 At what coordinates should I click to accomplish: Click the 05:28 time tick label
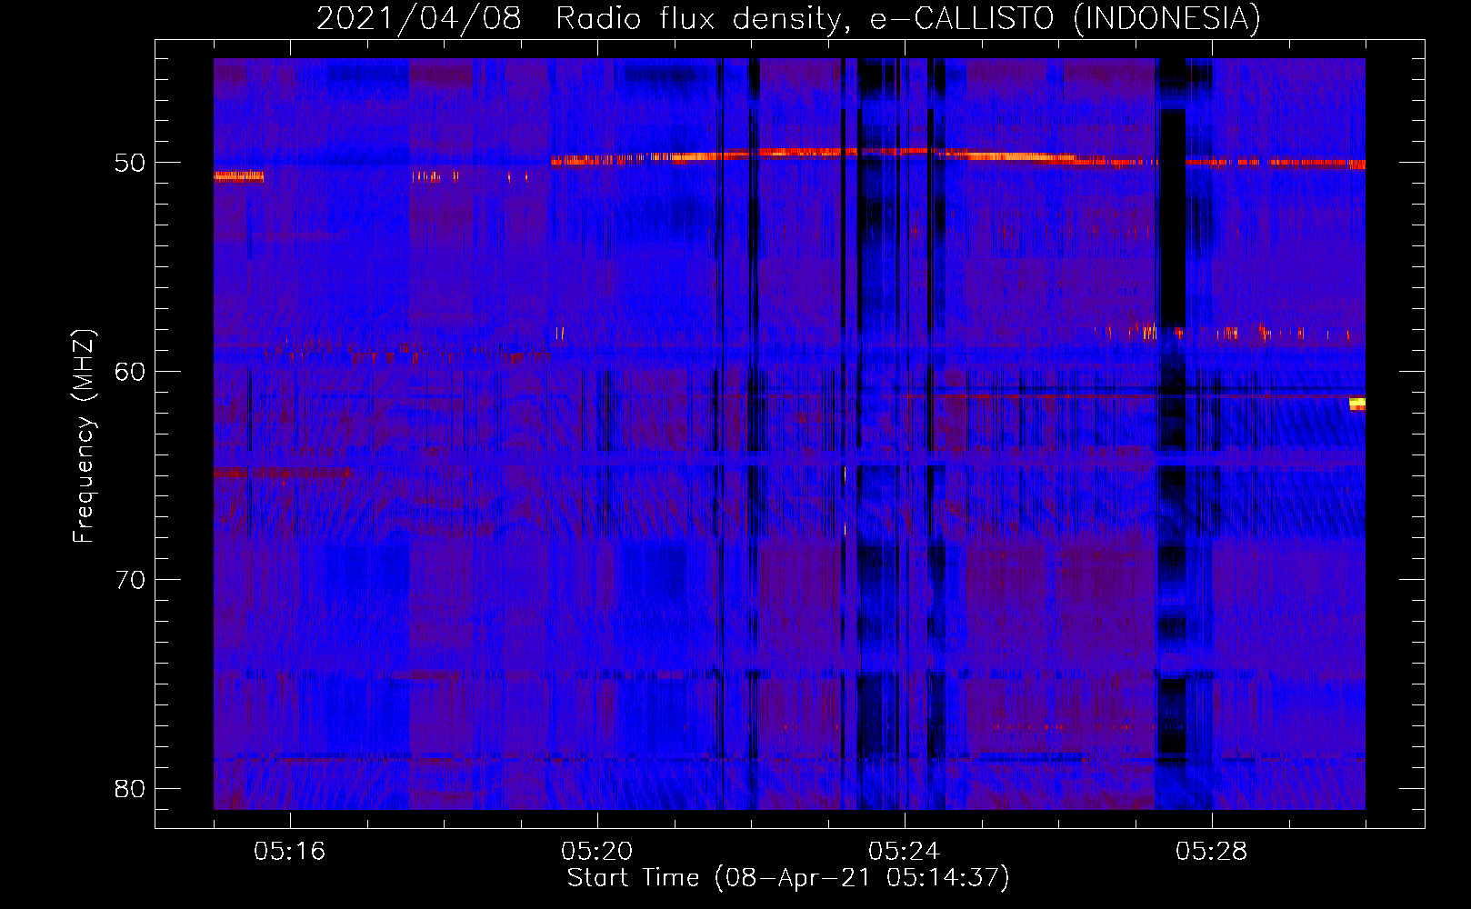[x=1212, y=852]
